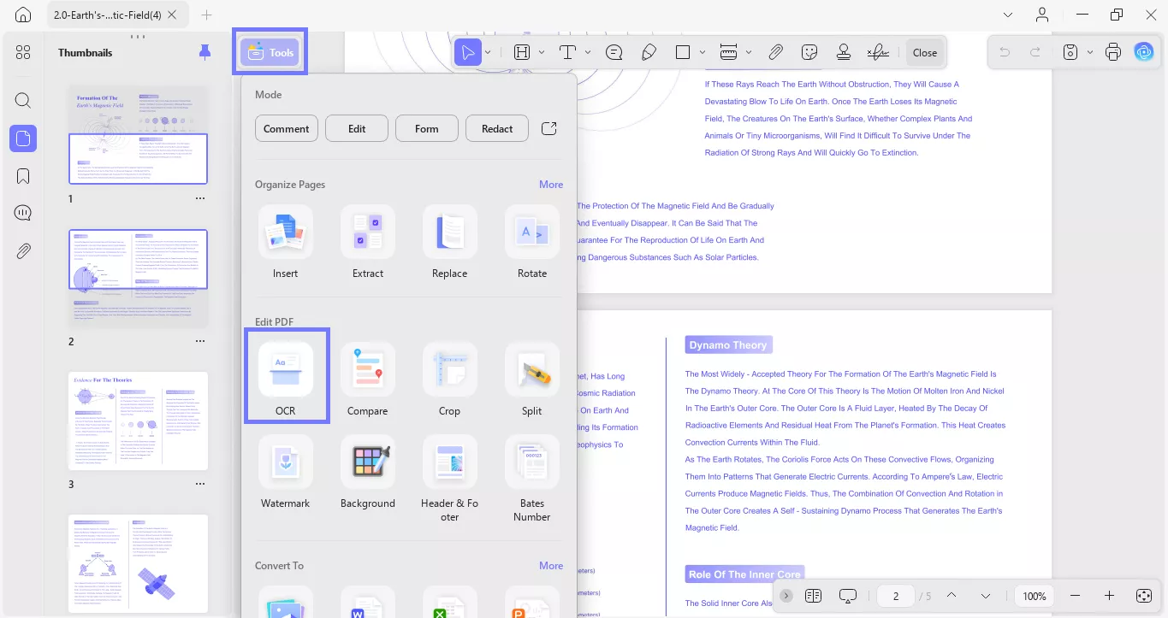This screenshot has height=618, width=1168.
Task: Select the pencil drawing tool
Action: [649, 52]
